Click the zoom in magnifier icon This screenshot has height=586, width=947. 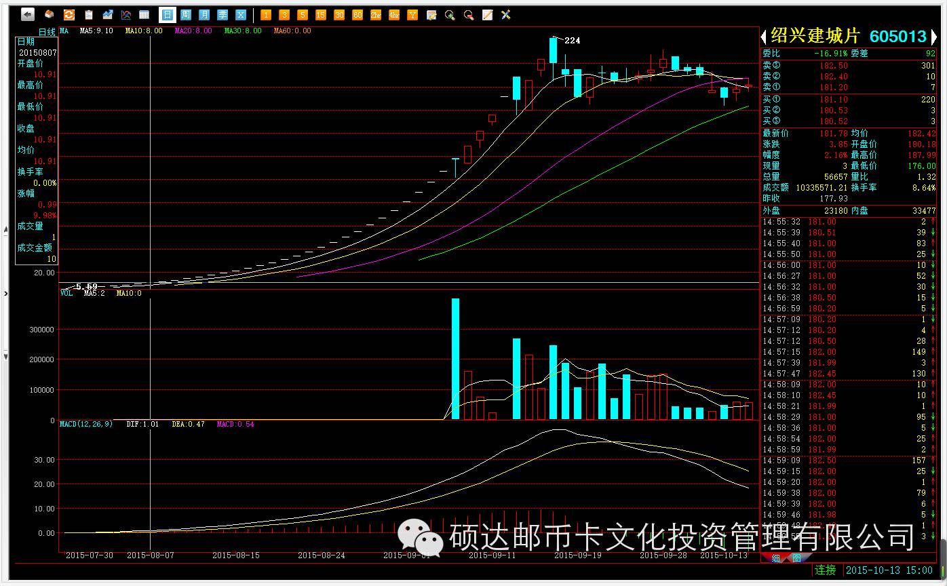click(x=450, y=14)
